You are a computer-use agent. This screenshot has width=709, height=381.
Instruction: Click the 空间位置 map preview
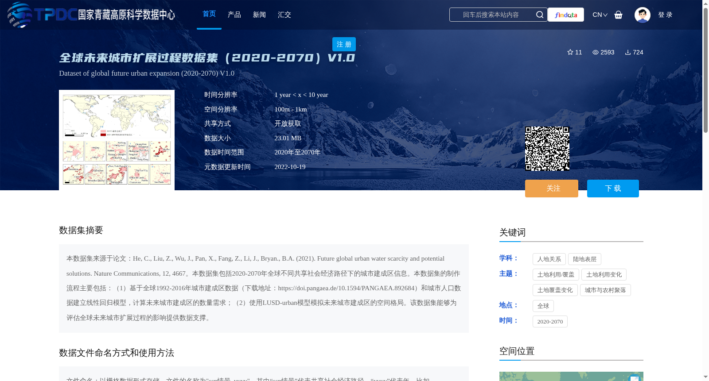click(x=571, y=376)
